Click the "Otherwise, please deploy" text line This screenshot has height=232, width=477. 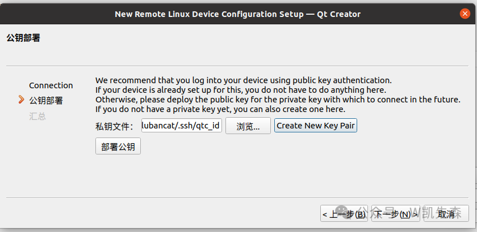pyautogui.click(x=277, y=100)
